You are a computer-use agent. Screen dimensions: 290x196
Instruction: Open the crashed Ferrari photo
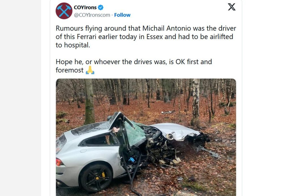pyautogui.click(x=146, y=137)
